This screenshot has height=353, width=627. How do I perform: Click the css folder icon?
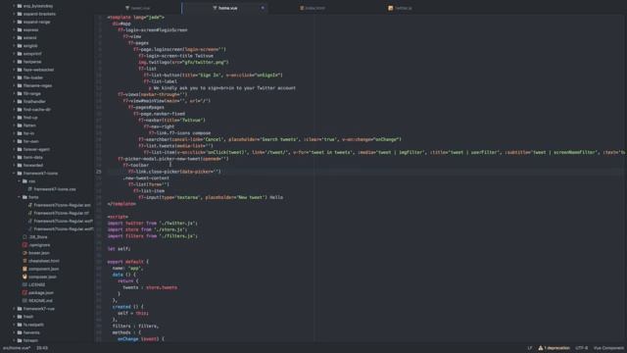coord(24,181)
